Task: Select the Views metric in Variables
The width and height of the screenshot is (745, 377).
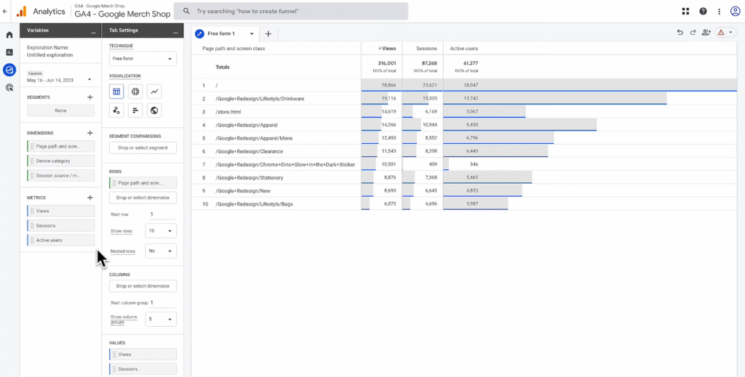Action: [x=60, y=211]
